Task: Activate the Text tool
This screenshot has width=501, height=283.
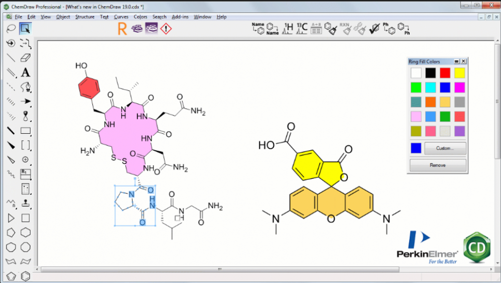Action: pos(26,73)
